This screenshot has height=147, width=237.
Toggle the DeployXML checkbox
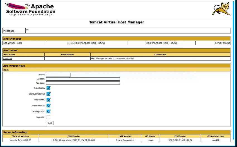point(48,100)
